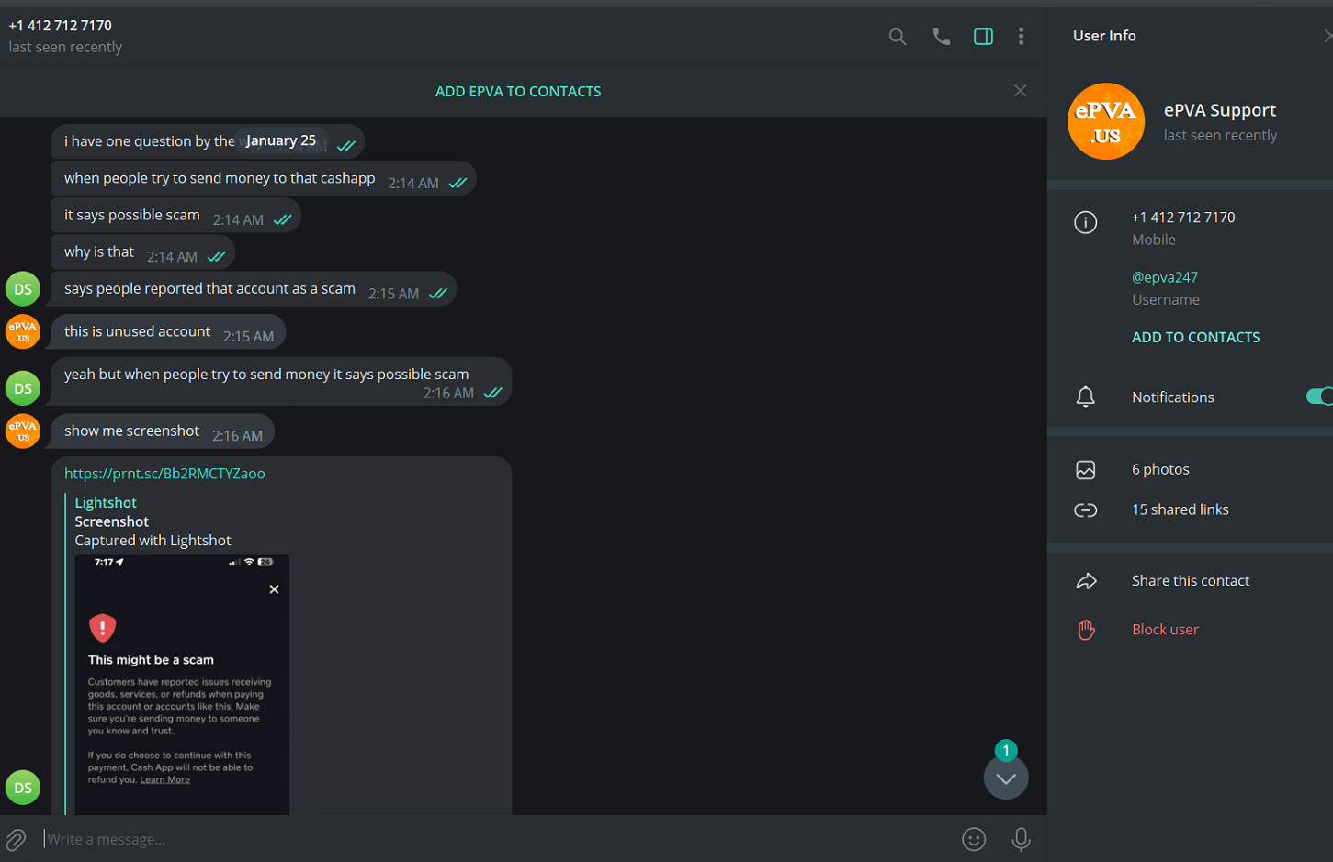Open the three-dot chat menu
The width and height of the screenshot is (1333, 862).
point(1021,37)
